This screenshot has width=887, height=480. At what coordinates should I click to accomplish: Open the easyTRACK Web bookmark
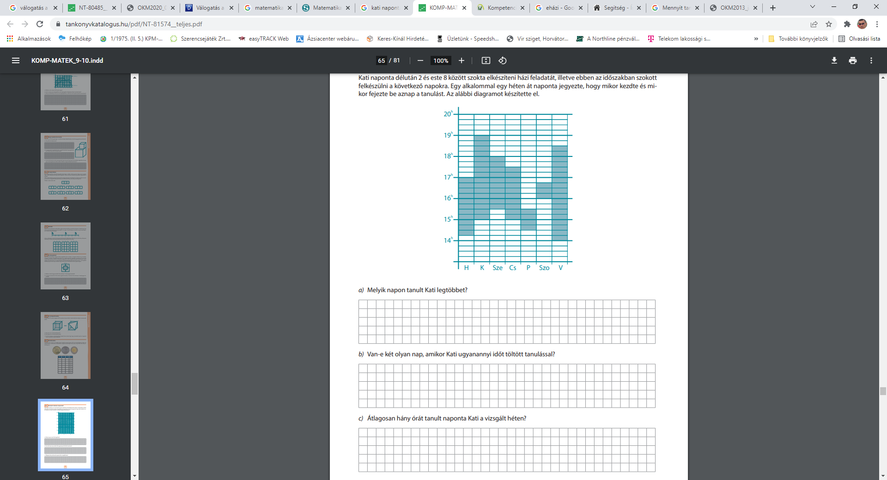pos(263,39)
